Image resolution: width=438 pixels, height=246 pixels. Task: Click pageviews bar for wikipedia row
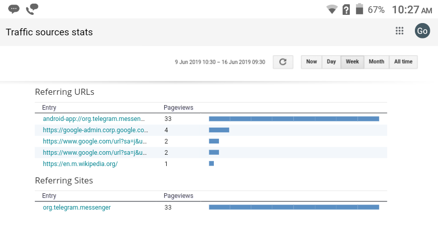tap(211, 163)
